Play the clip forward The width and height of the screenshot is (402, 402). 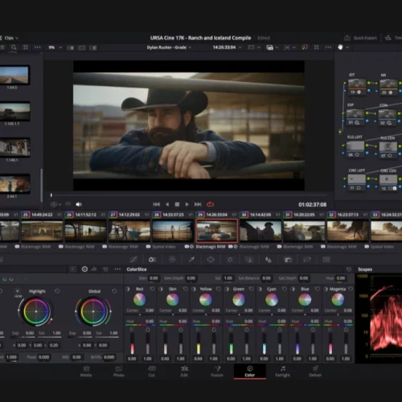point(187,204)
